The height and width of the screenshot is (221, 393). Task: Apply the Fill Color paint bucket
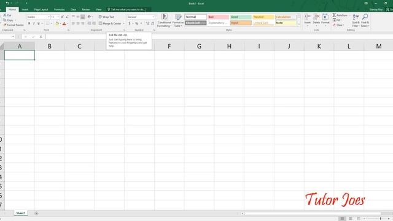point(57,23)
